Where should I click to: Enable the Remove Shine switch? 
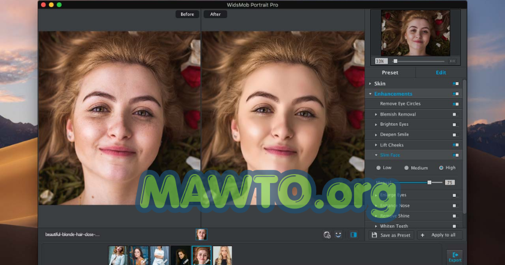[456, 216]
